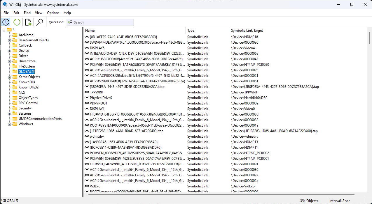372x204 pixels.
Task: Click the link icon beside wdnisdrv
Action: [x=87, y=136]
